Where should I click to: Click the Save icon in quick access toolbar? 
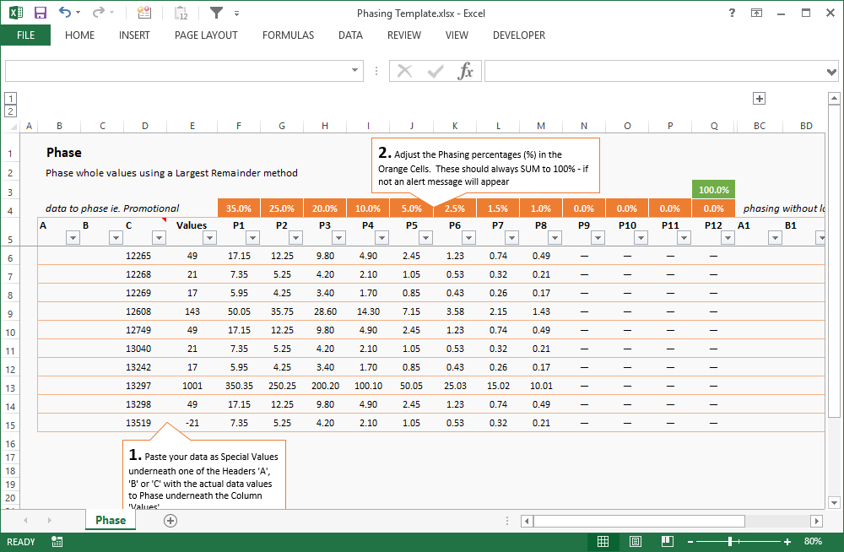pos(41,14)
